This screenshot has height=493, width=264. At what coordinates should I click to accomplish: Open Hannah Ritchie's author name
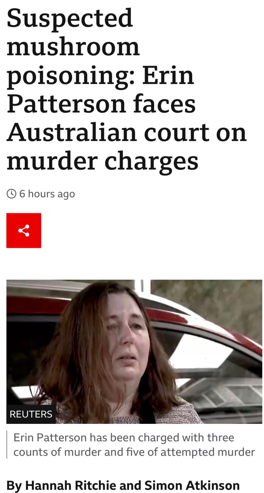pyautogui.click(x=71, y=485)
